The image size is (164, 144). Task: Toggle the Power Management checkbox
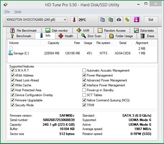click(84, 75)
